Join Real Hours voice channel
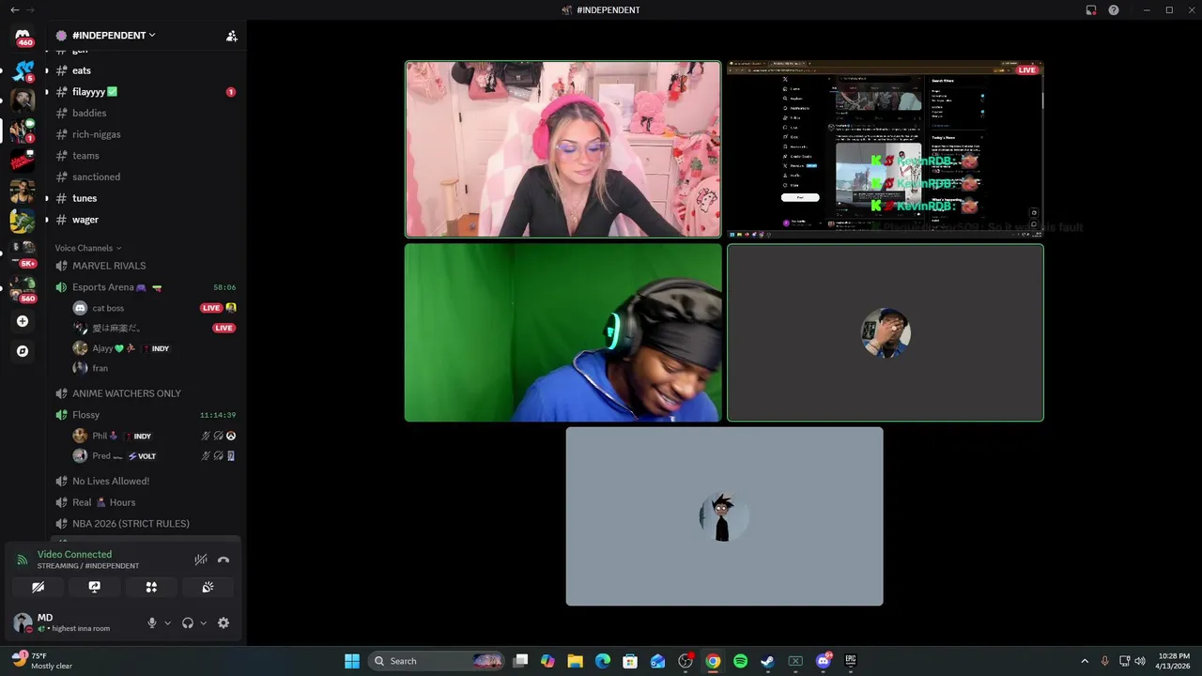Image resolution: width=1202 pixels, height=676 pixels. [x=146, y=502]
